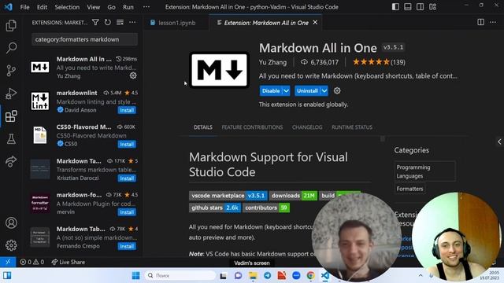The width and height of the screenshot is (504, 283).
Task: Switch to Changelog tab
Action: (x=307, y=127)
